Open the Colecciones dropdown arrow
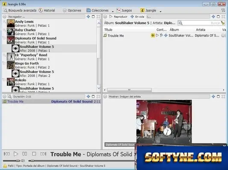Screen dimensions: 228x170 (x=113, y=12)
